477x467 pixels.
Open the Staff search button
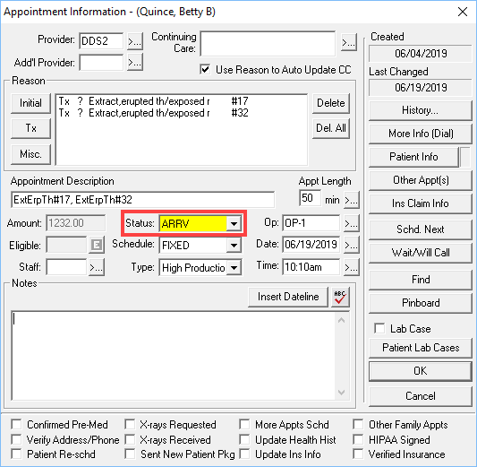click(x=97, y=267)
